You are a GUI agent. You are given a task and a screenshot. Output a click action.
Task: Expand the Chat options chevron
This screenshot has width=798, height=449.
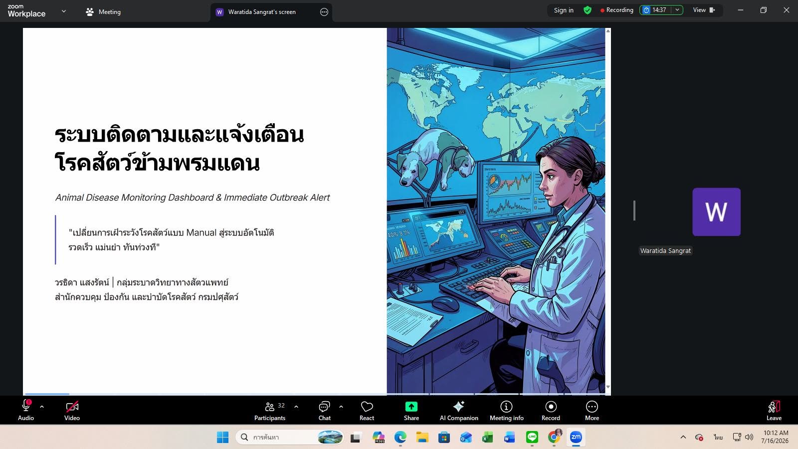341,407
